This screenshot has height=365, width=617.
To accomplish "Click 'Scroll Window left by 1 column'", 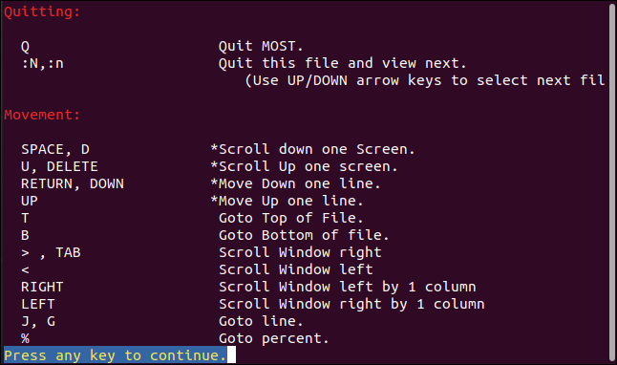I will (x=348, y=287).
